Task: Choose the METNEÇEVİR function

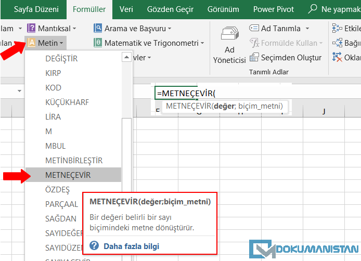Action: 73,175
